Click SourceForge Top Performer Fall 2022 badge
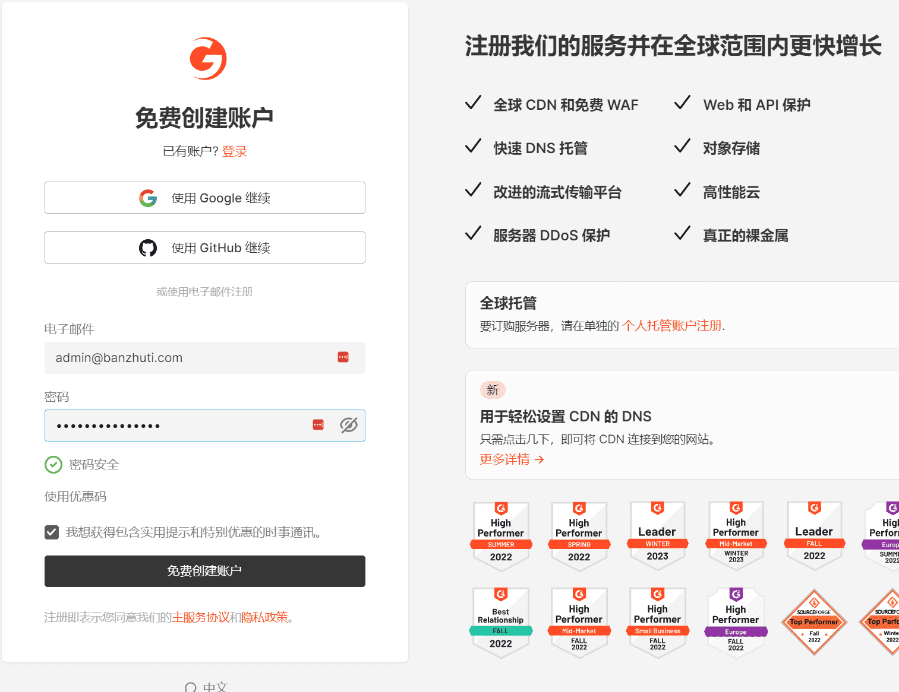 click(x=814, y=622)
